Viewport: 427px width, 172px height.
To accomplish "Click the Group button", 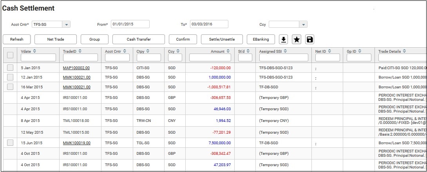I will (94, 39).
